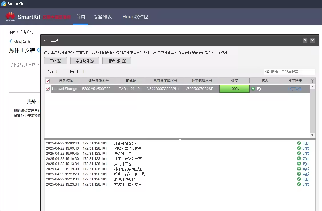The image size is (322, 211).
Task: Sort by 进度 column header
Action: 234,81
